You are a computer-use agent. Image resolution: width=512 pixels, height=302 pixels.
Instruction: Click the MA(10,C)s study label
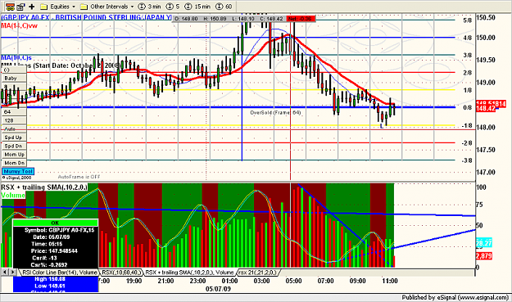16,58
